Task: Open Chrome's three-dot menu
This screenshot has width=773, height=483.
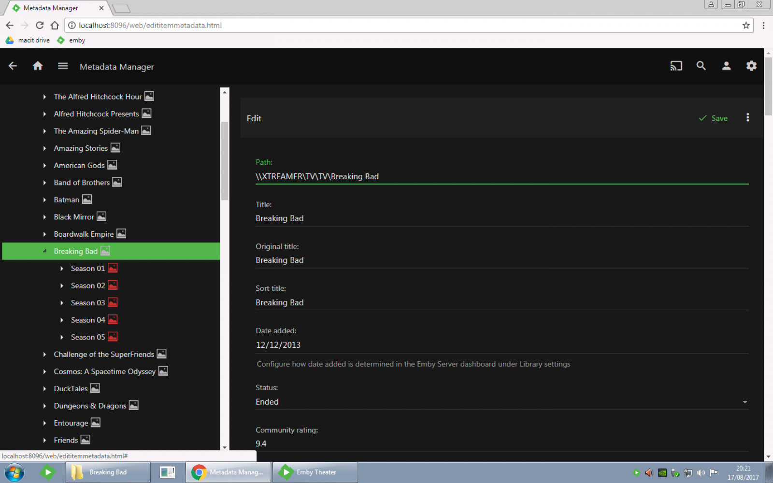Action: click(x=763, y=25)
